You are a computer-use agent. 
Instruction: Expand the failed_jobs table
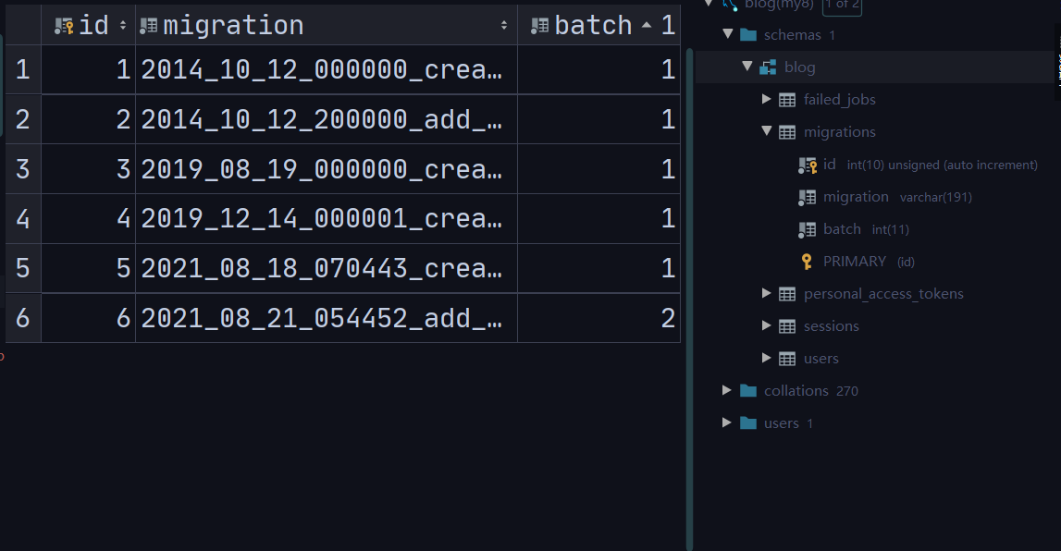tap(767, 99)
